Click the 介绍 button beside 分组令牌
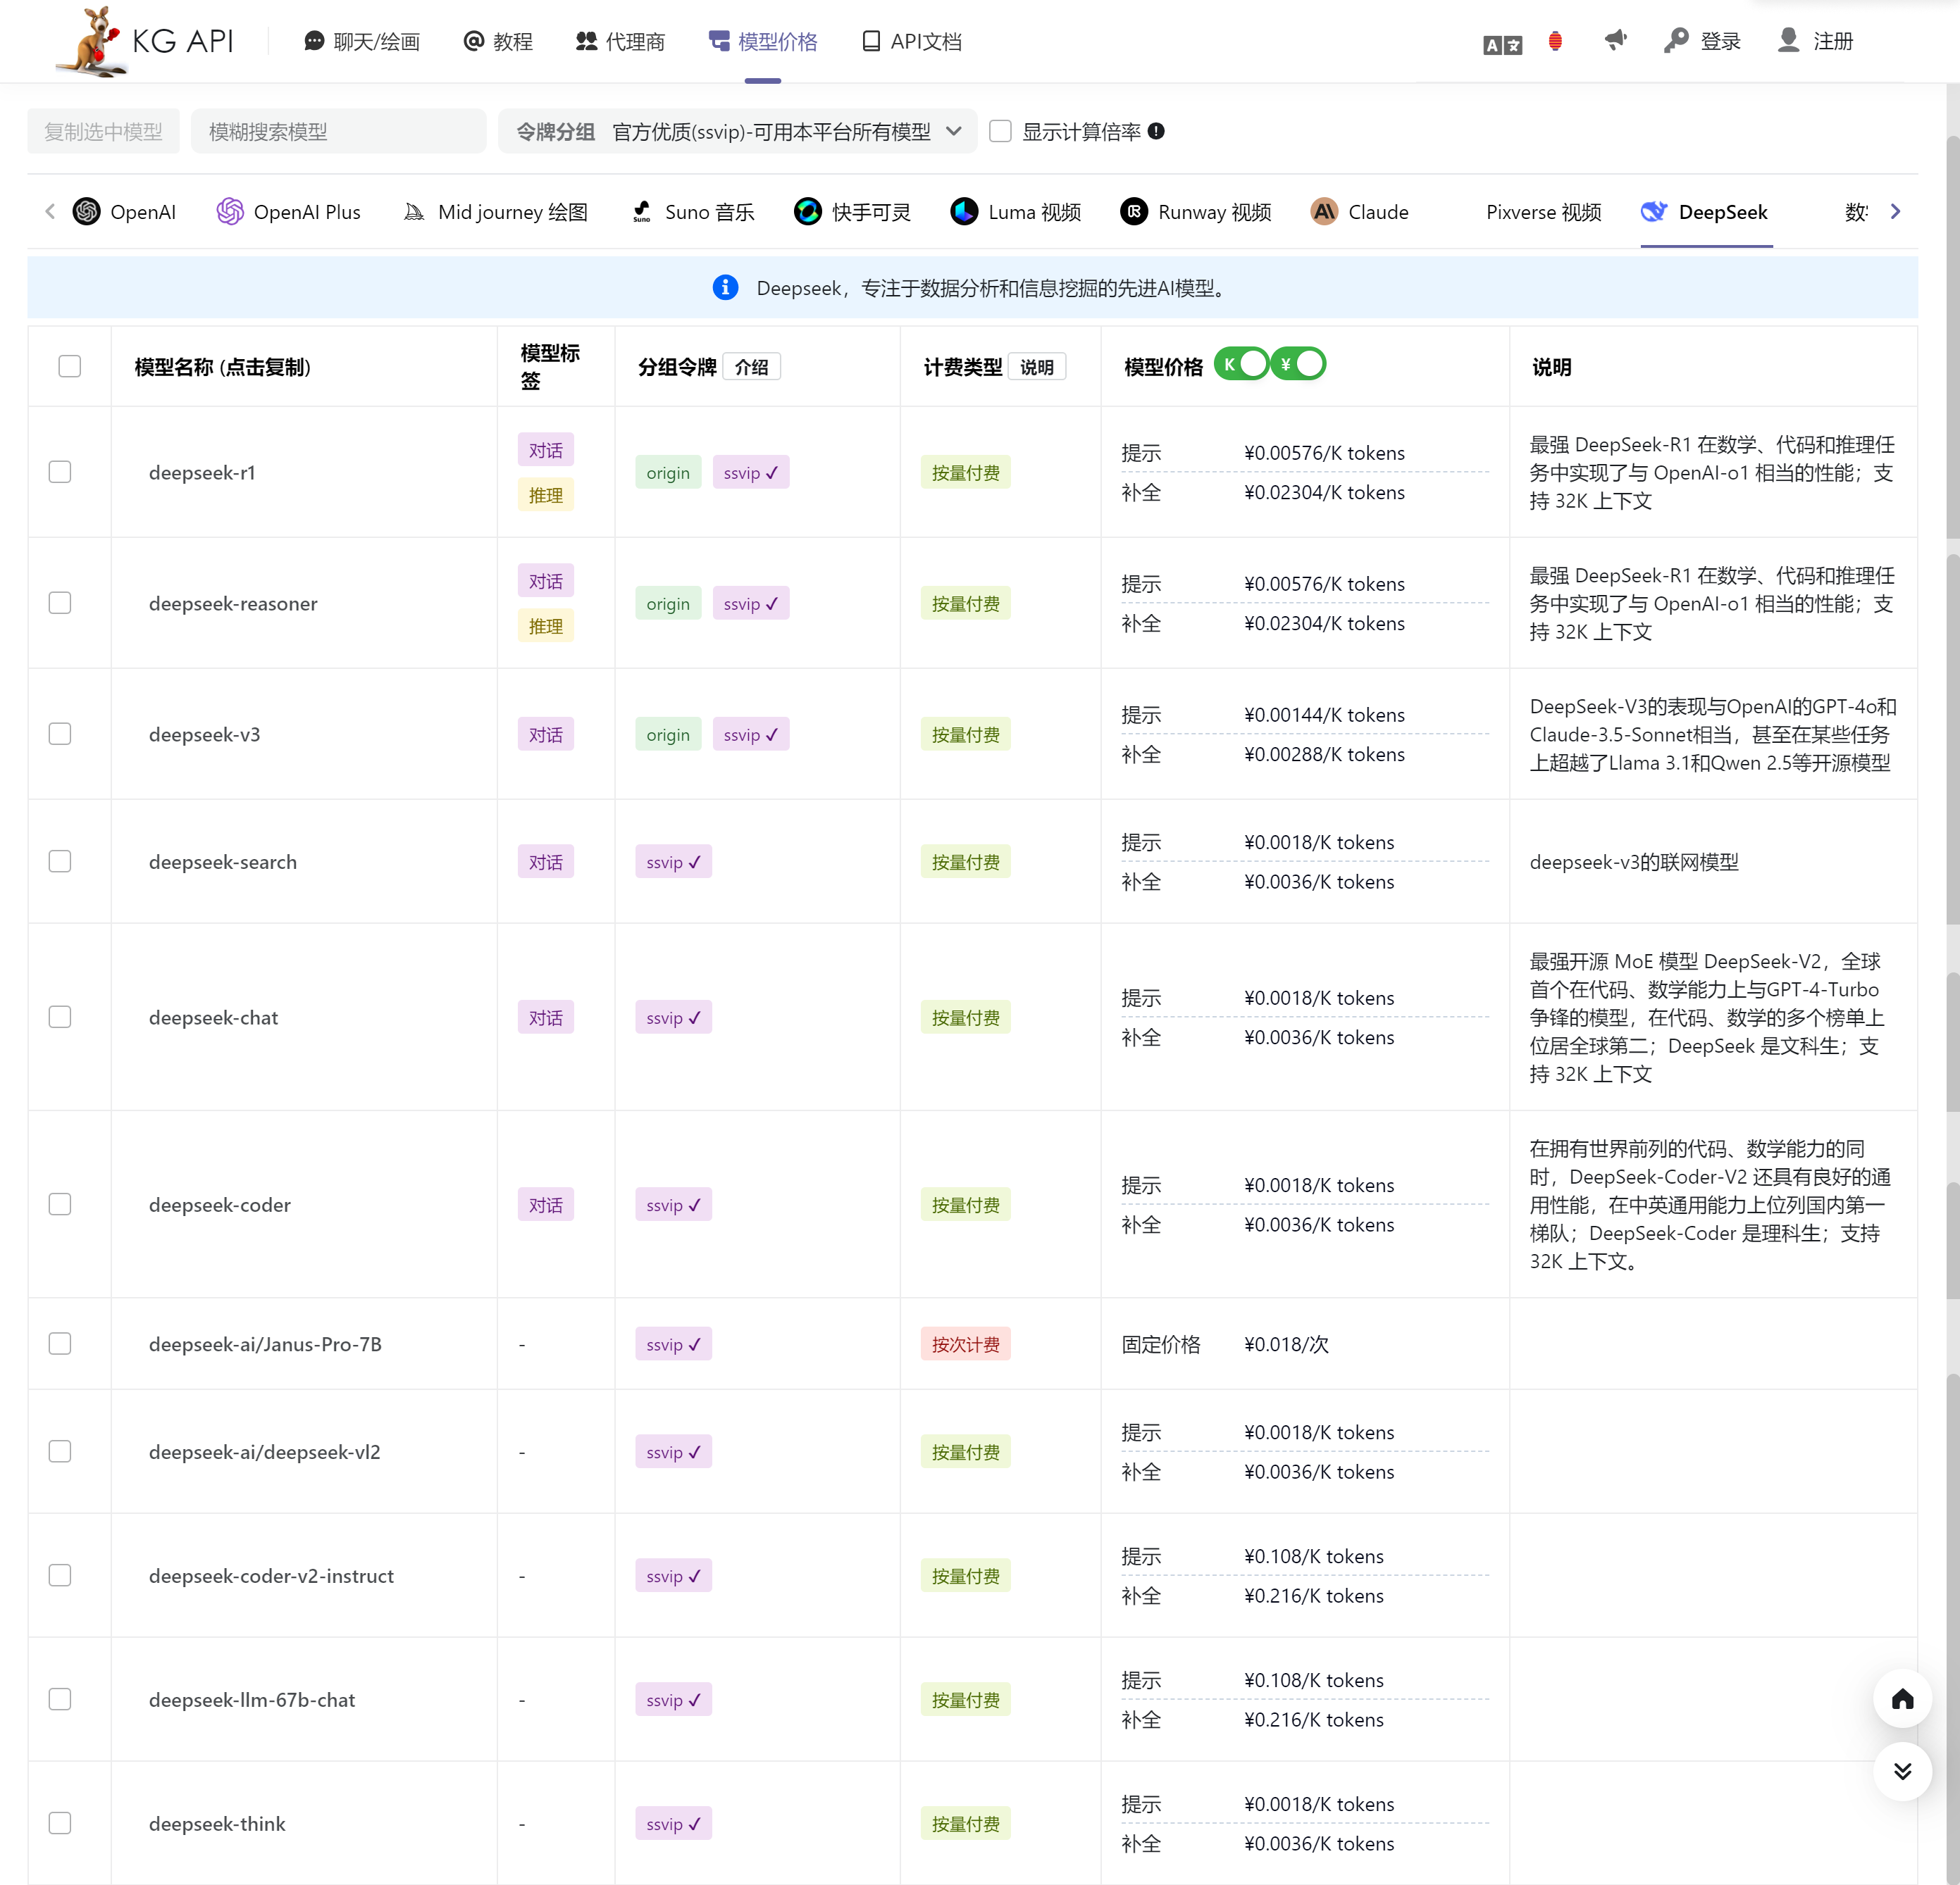 coord(751,367)
